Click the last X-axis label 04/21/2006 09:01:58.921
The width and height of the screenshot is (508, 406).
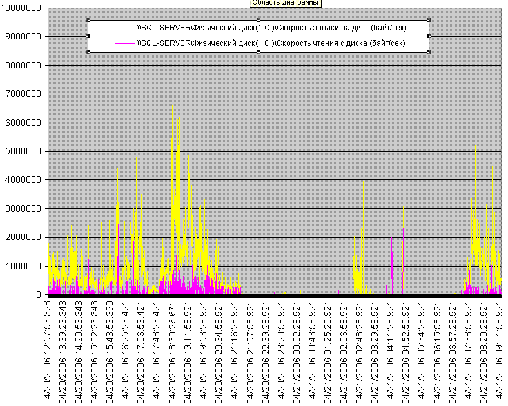pos(499,352)
